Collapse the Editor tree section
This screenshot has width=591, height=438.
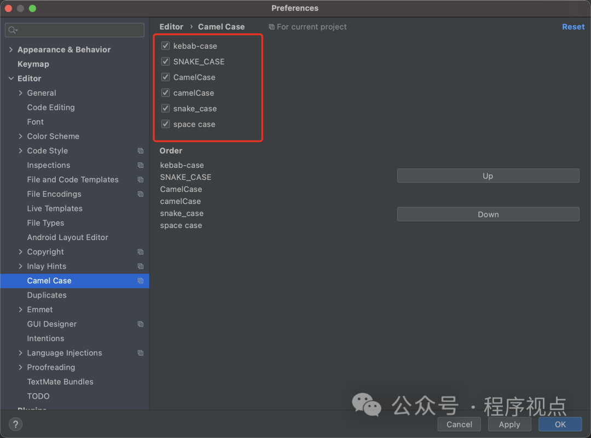tap(11, 79)
